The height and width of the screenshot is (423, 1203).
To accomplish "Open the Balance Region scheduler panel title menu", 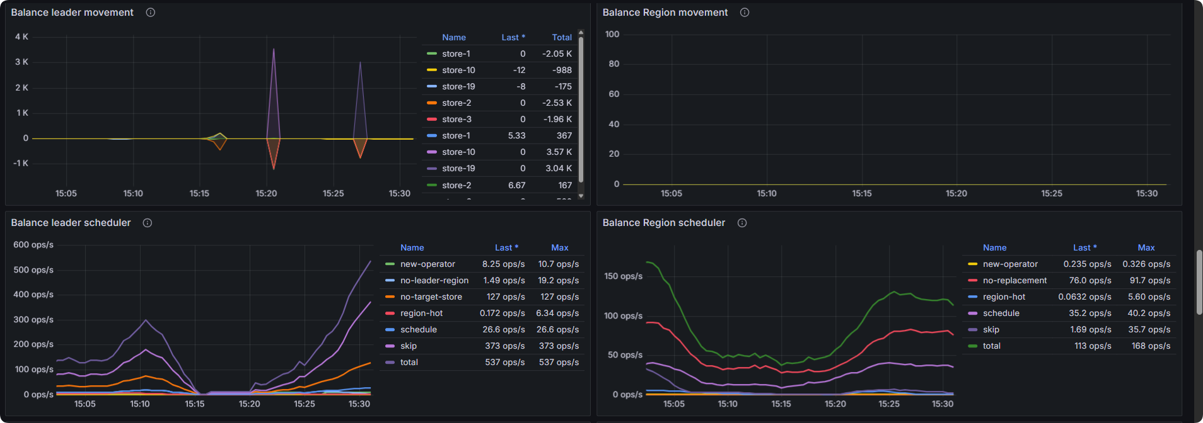I will pos(663,223).
